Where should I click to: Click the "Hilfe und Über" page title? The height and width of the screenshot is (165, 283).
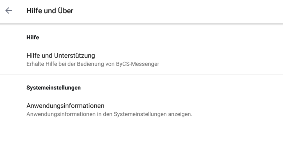[x=50, y=11]
